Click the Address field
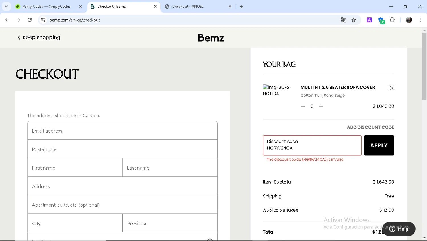Screen dimensions: 427x241 click(122, 186)
